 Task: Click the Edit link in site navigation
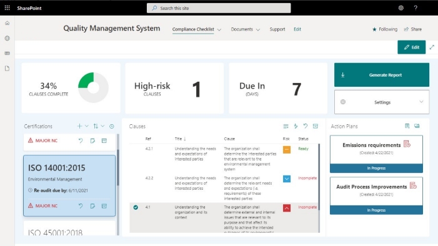297,29
